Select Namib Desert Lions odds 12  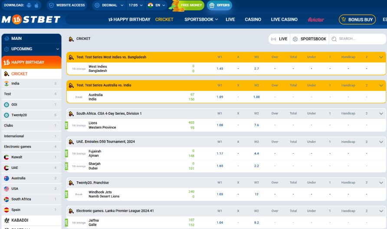tap(256, 194)
